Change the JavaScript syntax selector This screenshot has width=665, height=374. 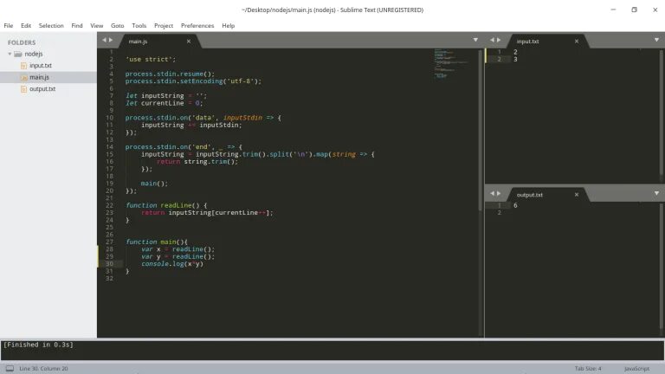[x=636, y=369]
